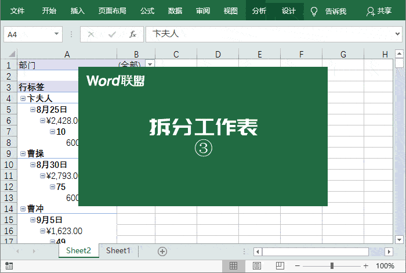Switch to the Sheet2 tab
The width and height of the screenshot is (406, 273).
(x=78, y=250)
